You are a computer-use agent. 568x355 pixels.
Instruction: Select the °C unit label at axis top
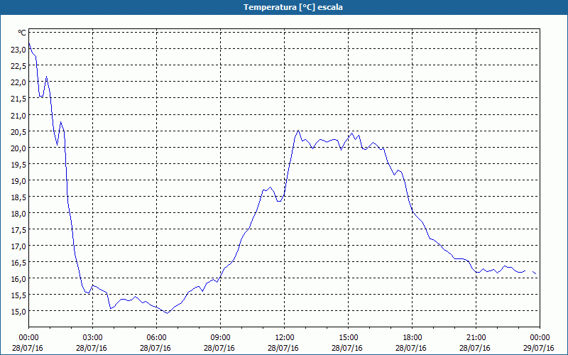click(x=22, y=33)
